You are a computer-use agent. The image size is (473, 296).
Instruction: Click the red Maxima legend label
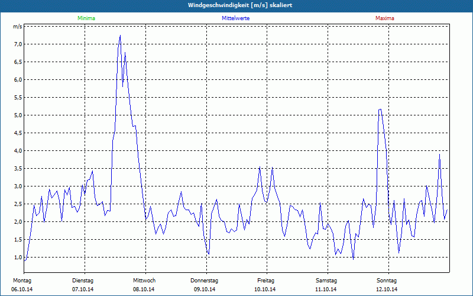click(385, 18)
